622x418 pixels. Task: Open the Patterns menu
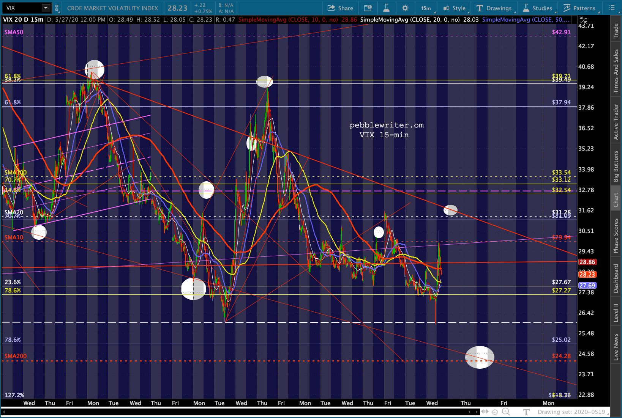coord(579,8)
